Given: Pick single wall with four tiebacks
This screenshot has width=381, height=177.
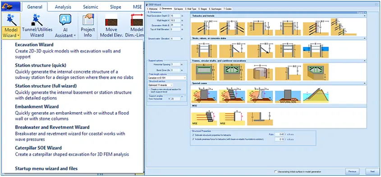Looking at the screenshot, I should point(316,27).
